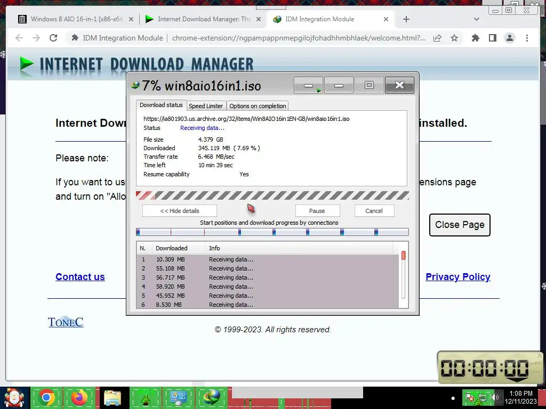Close the IDM Integration Module browser tab
This screenshot has width=546, height=409.
(x=386, y=20)
